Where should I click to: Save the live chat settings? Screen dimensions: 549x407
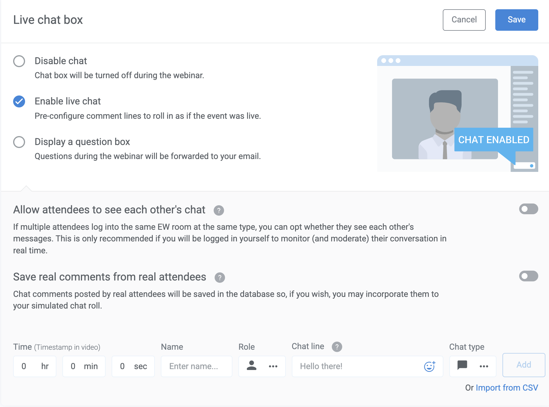pos(516,20)
